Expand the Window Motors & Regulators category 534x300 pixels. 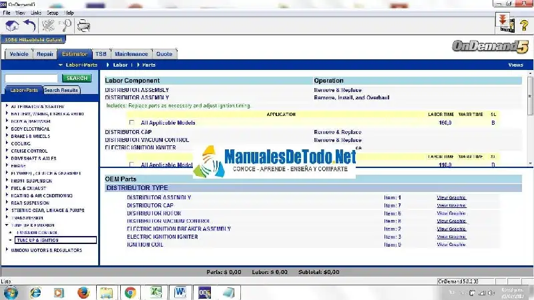tap(7, 250)
